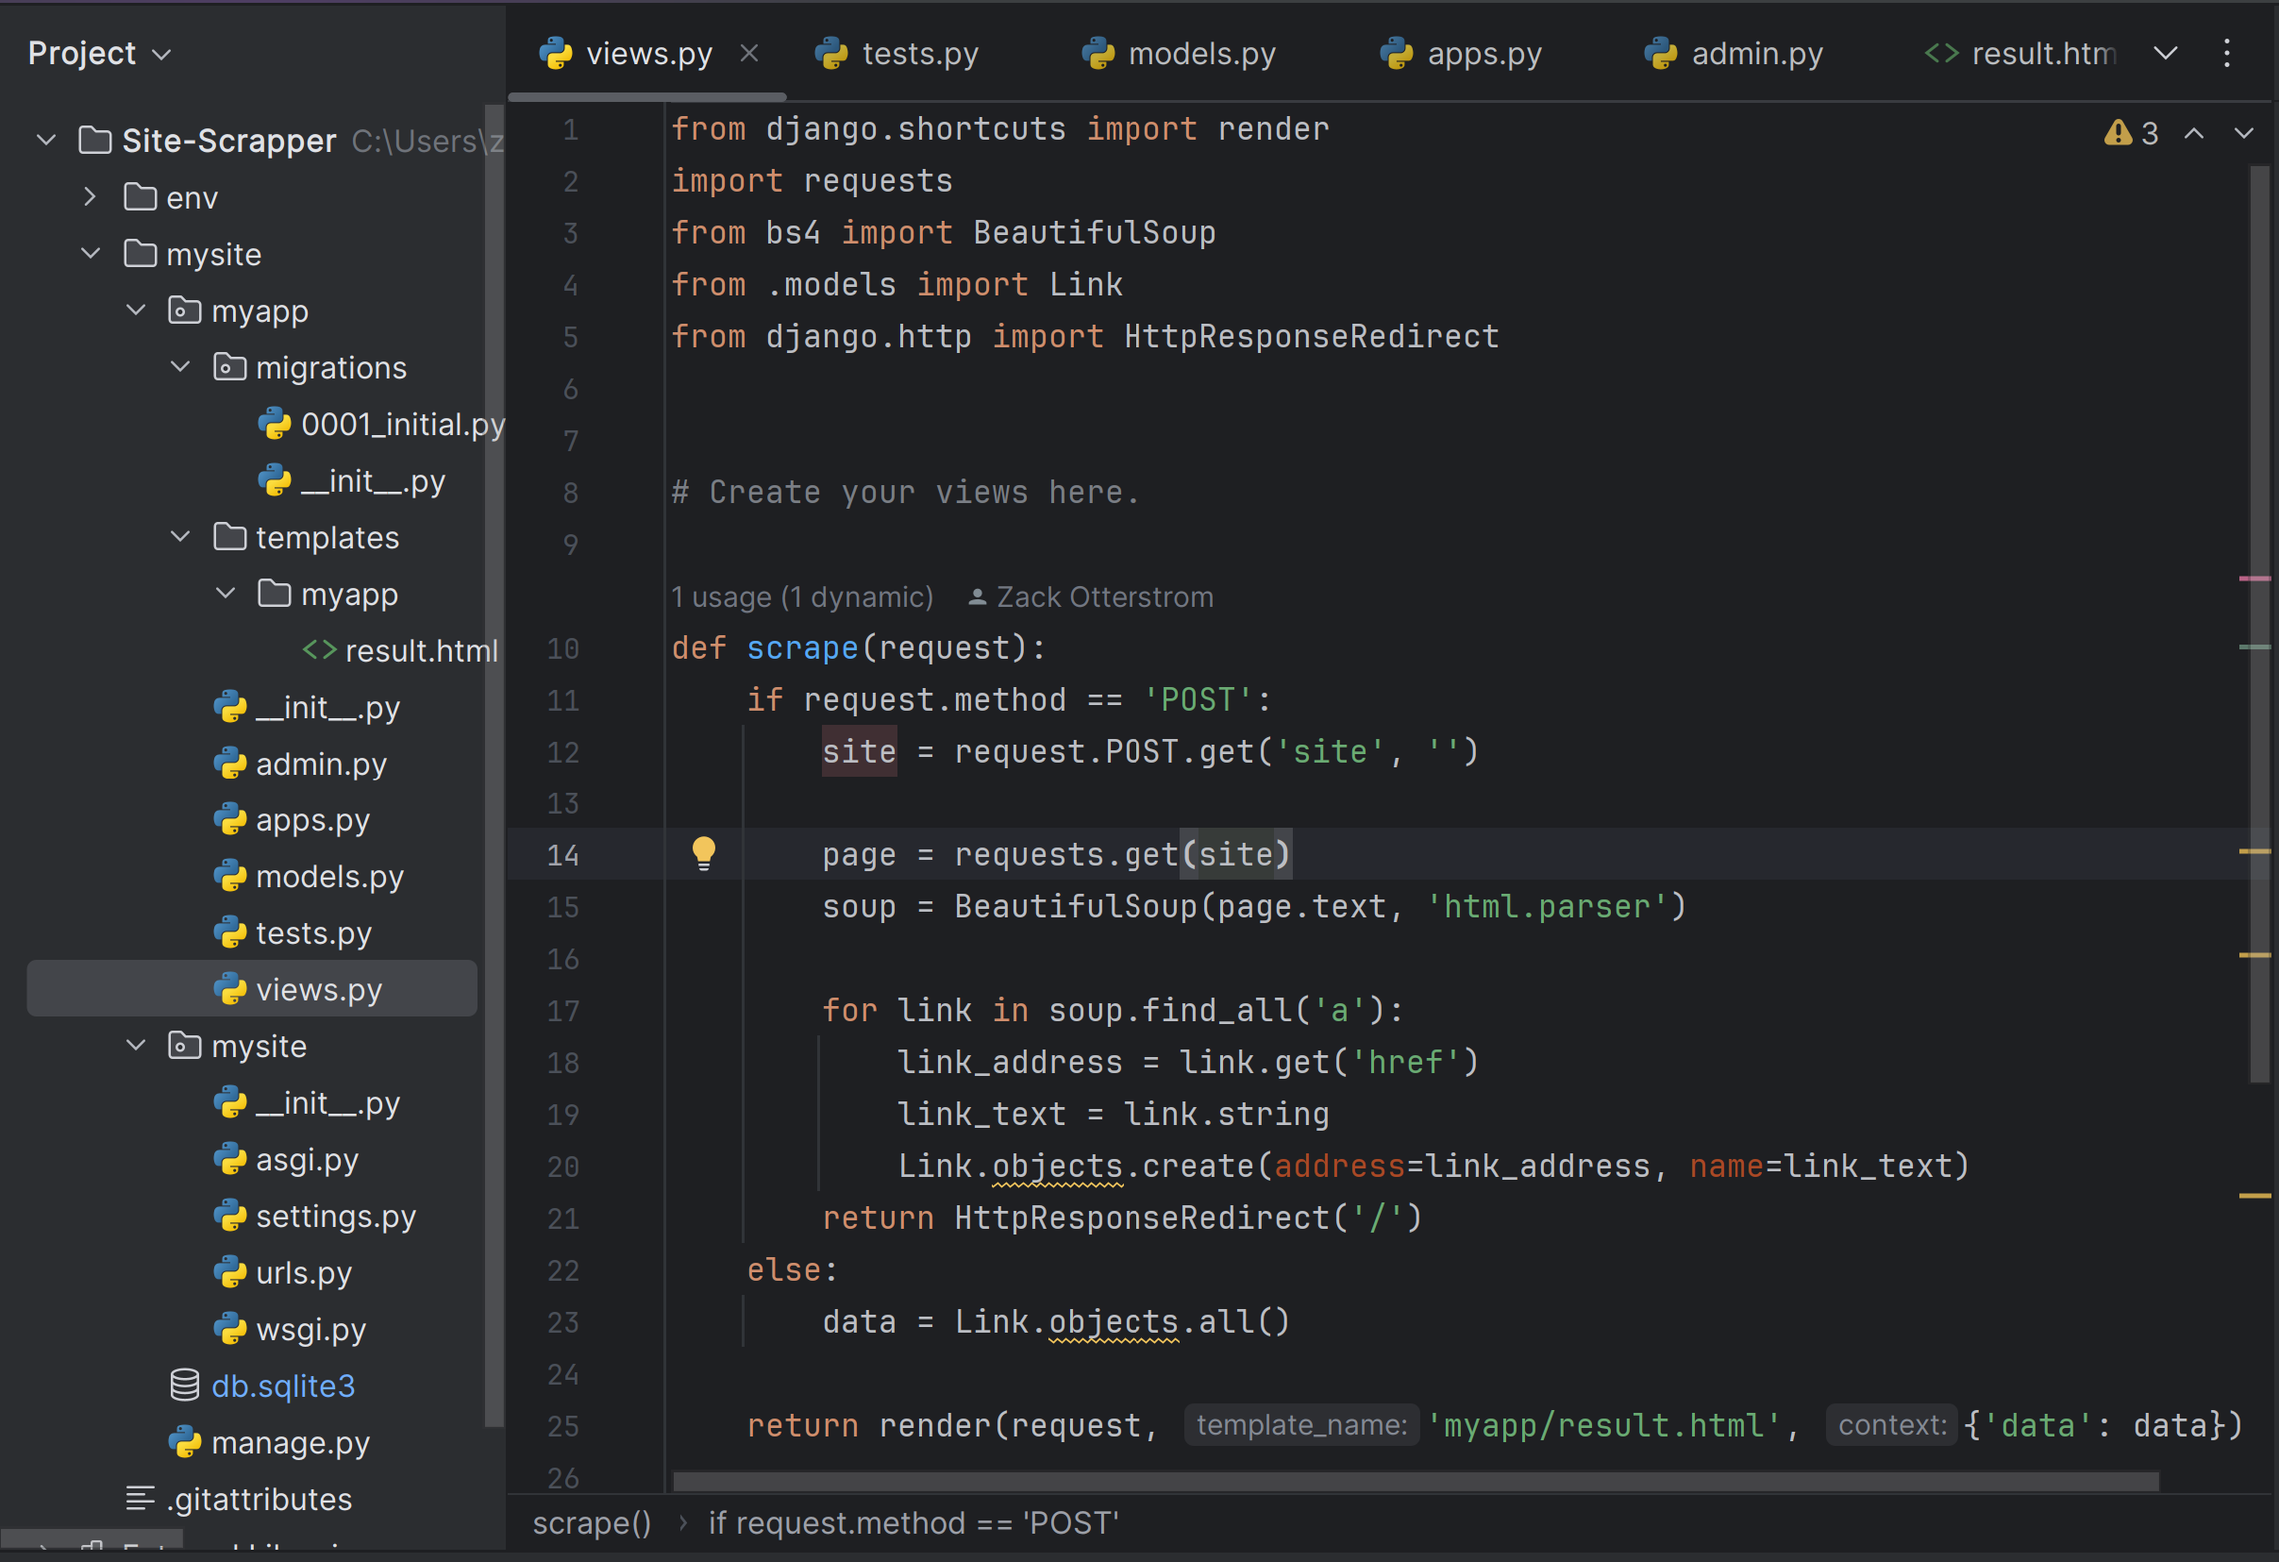Screen dimensions: 2279x1562
Task: Click line number 14 in the gutter
Action: coord(562,855)
